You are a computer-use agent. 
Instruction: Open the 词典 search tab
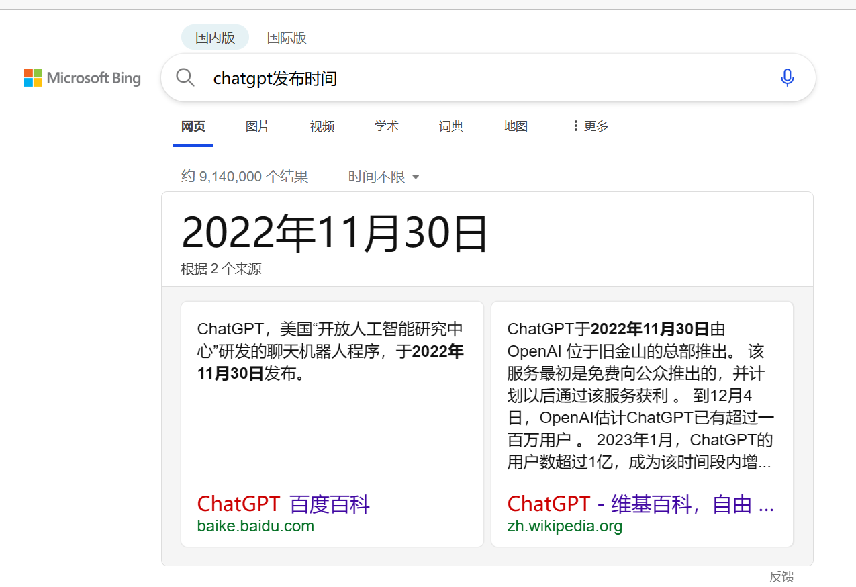click(450, 126)
